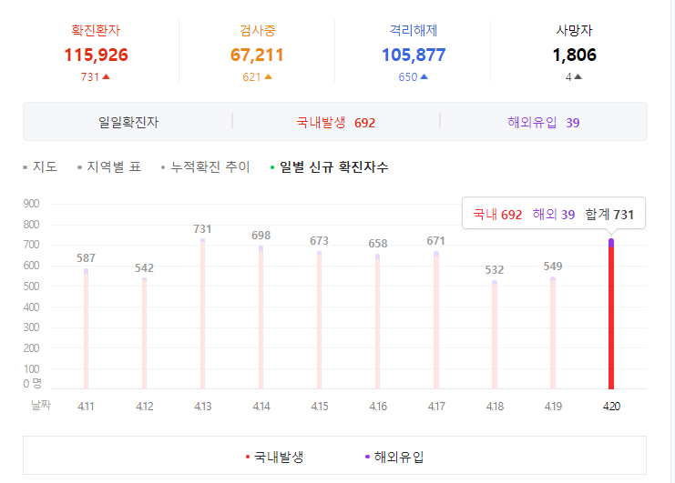Select the 4.18 bar in chart
675x483 pixels.
click(495, 335)
